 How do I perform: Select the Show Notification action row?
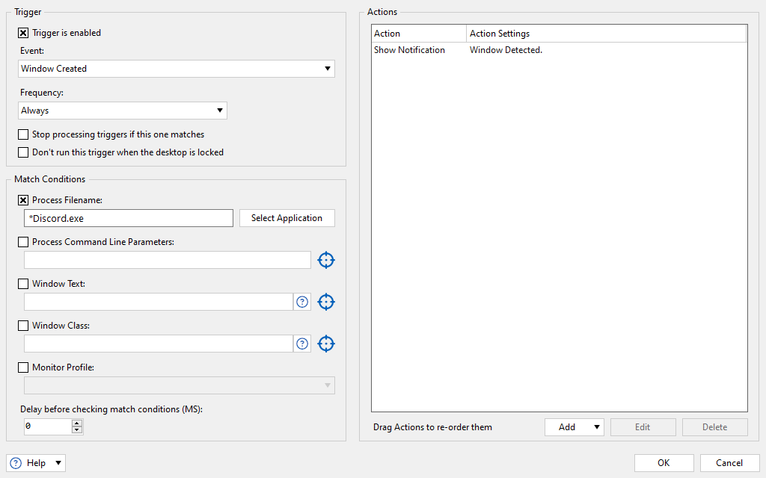coord(409,50)
